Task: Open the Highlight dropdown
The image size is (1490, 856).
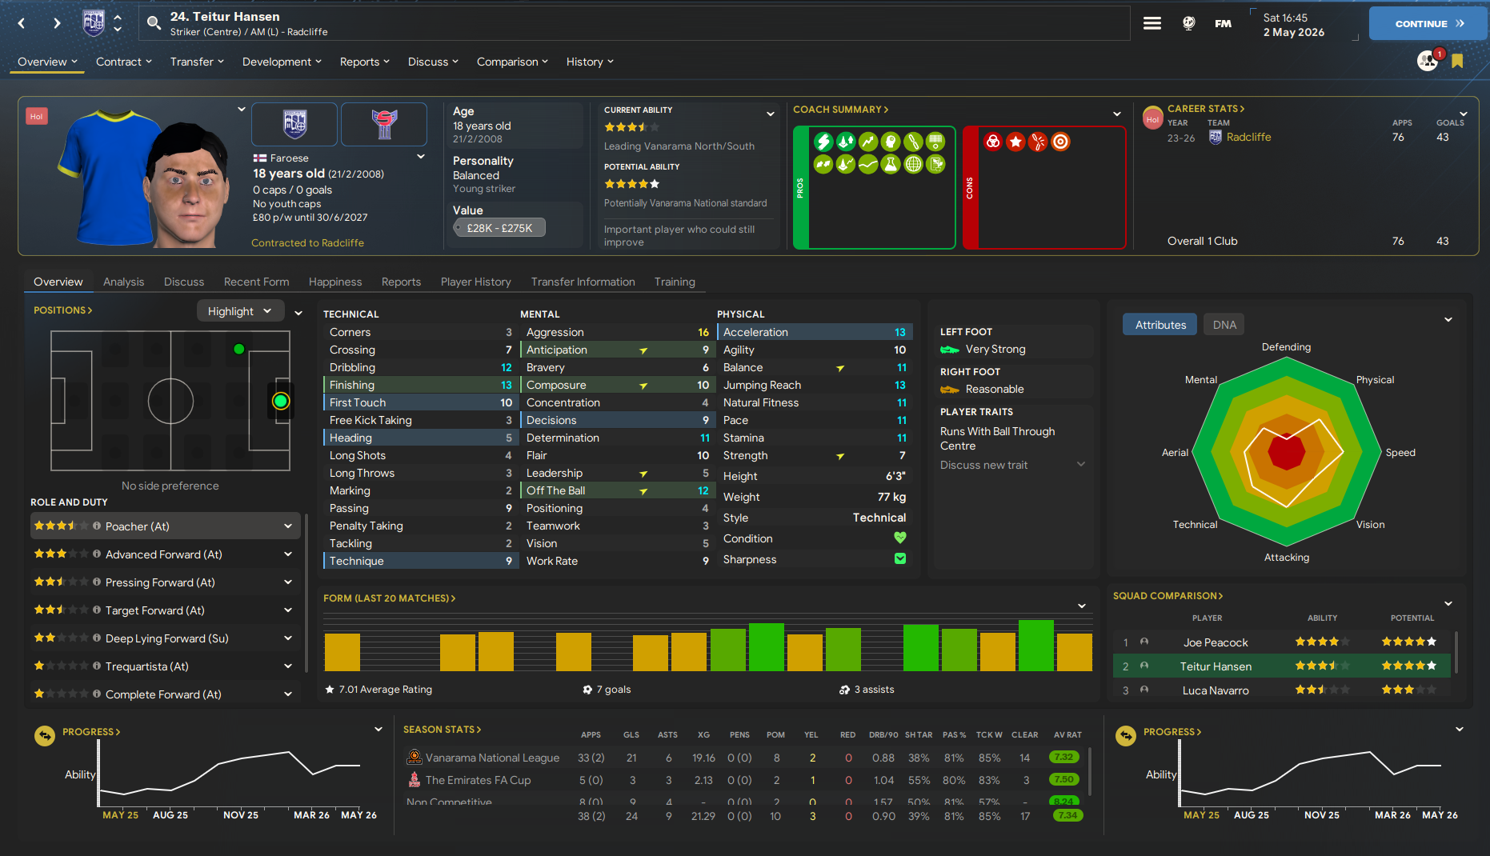Action: click(x=240, y=310)
